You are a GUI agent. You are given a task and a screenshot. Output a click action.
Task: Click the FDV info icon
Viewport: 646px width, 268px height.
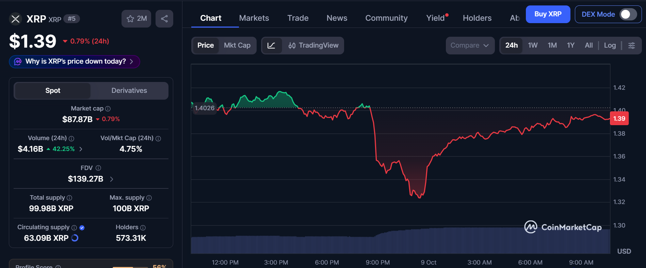98,168
